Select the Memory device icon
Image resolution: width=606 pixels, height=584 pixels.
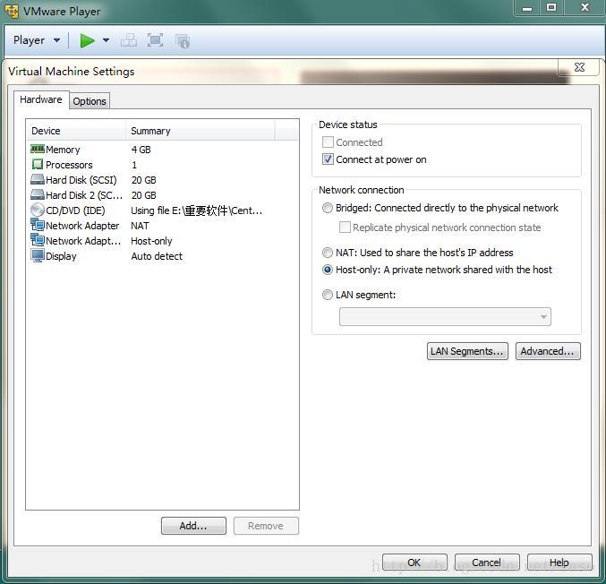[37, 149]
